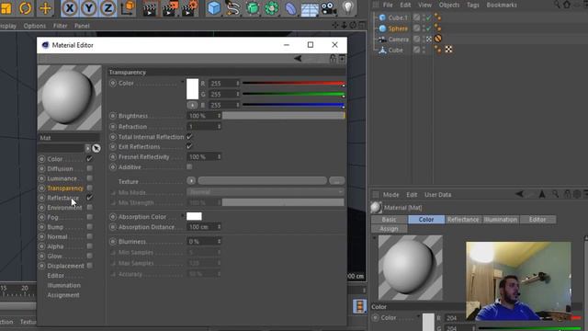The image size is (588, 331).
Task: Click the orange film strip icon
Action: click(359, 306)
